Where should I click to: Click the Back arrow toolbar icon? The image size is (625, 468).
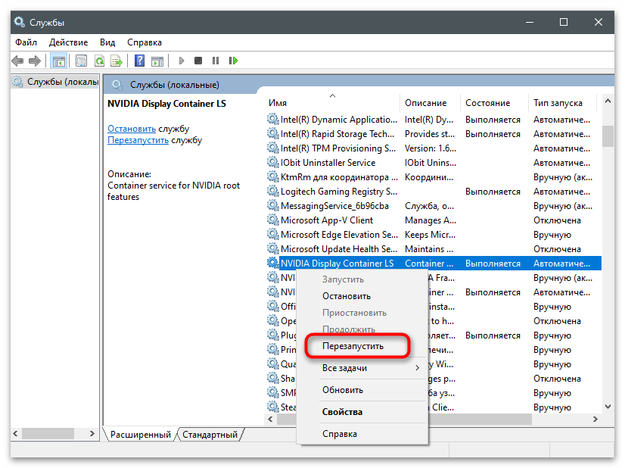(17, 61)
